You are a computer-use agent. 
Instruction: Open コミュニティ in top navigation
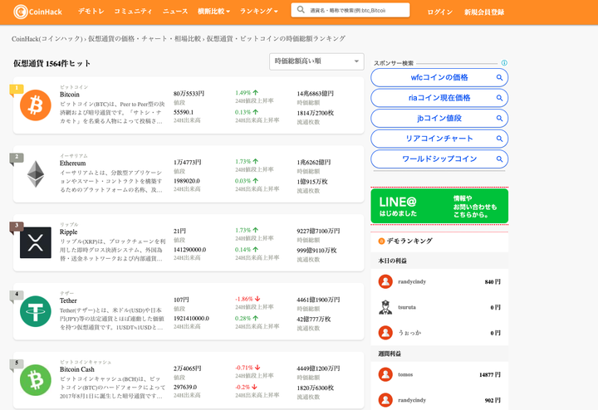click(133, 12)
